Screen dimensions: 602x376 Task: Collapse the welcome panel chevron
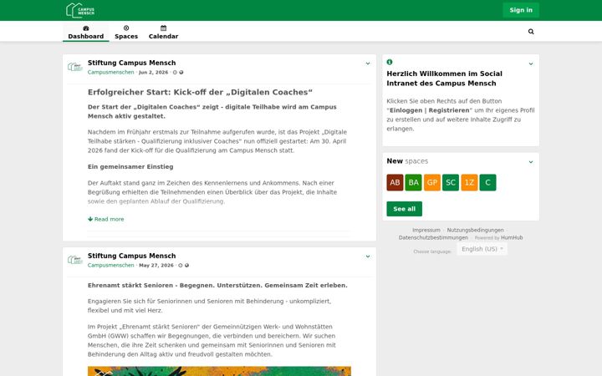[531, 64]
